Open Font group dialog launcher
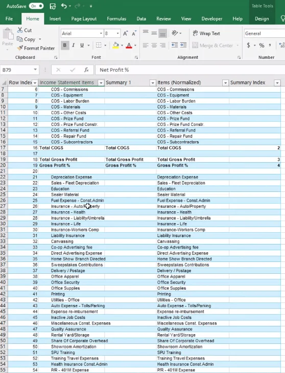 (x=136, y=57)
